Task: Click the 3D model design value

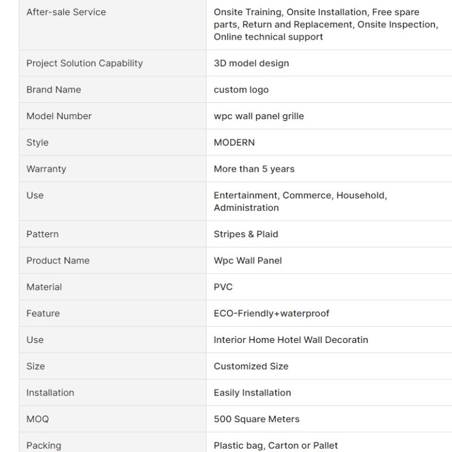Action: pos(251,63)
